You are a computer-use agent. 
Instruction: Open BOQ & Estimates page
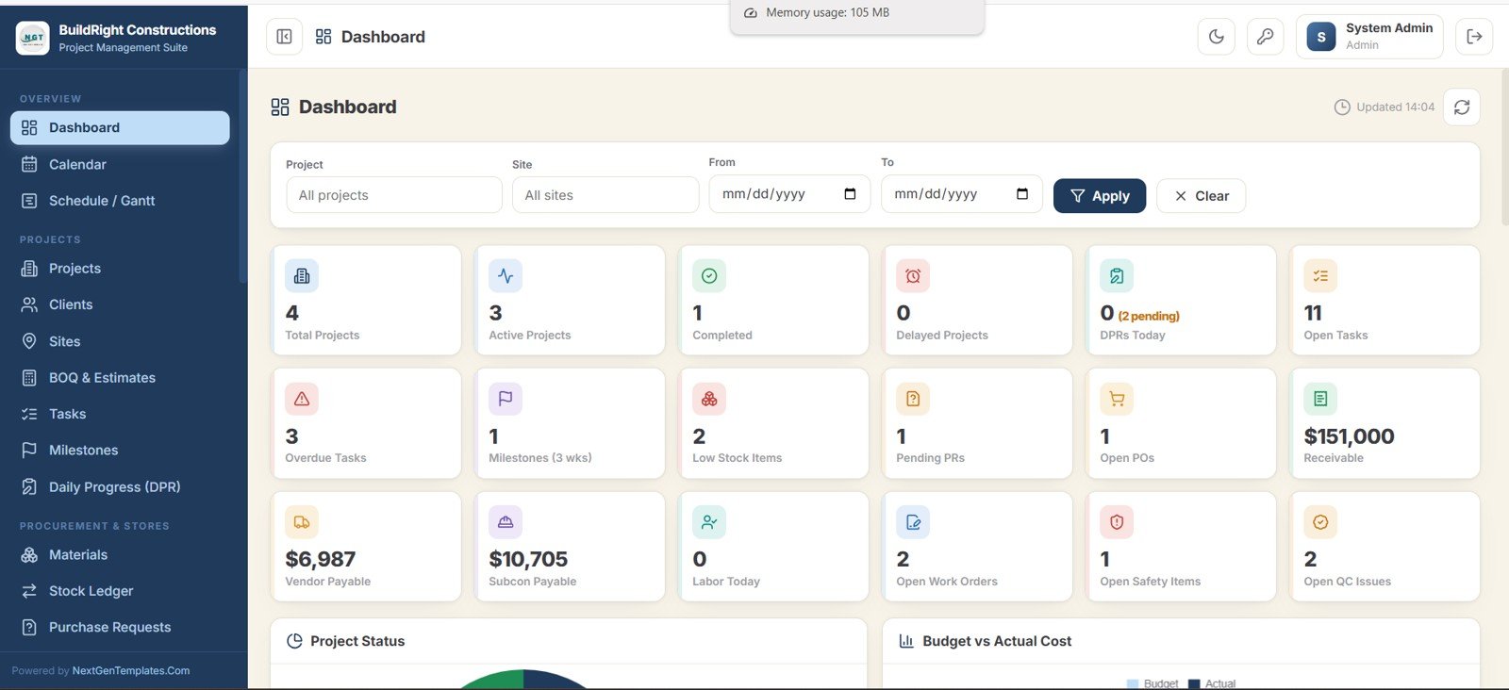click(x=120, y=378)
